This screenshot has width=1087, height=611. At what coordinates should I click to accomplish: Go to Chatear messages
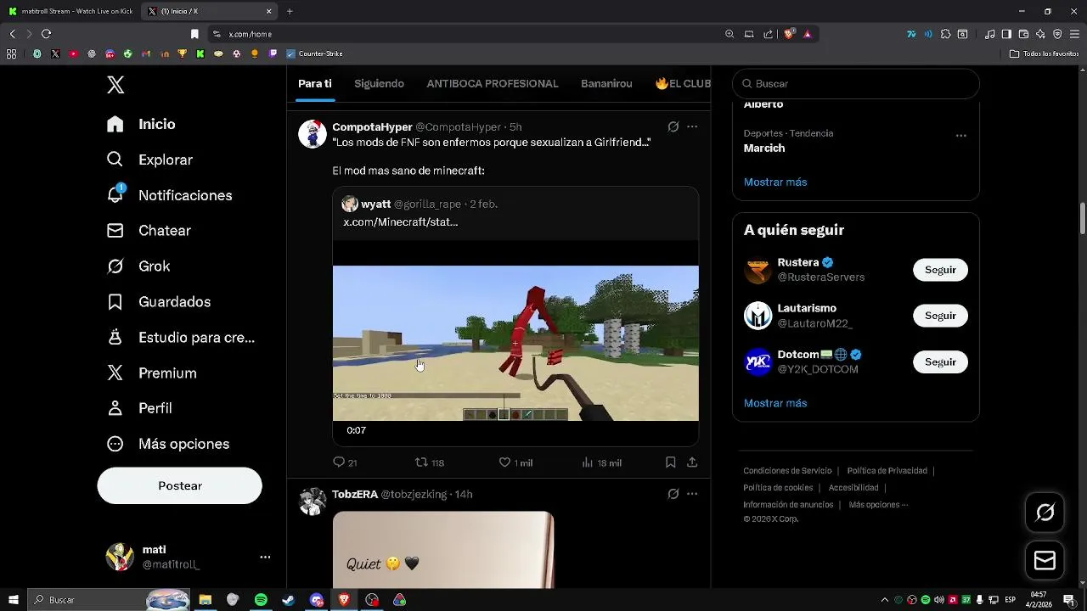coord(149,231)
